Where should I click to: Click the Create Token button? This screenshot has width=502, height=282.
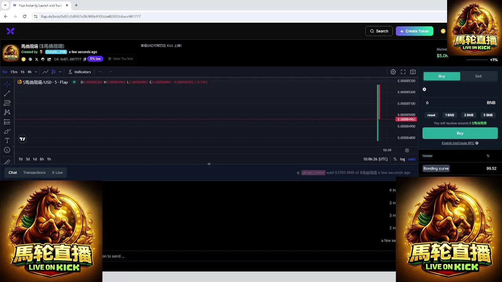click(414, 31)
